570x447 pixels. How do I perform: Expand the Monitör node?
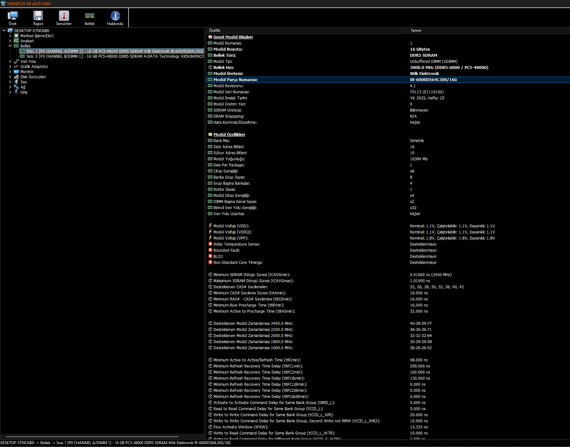[x=10, y=72]
